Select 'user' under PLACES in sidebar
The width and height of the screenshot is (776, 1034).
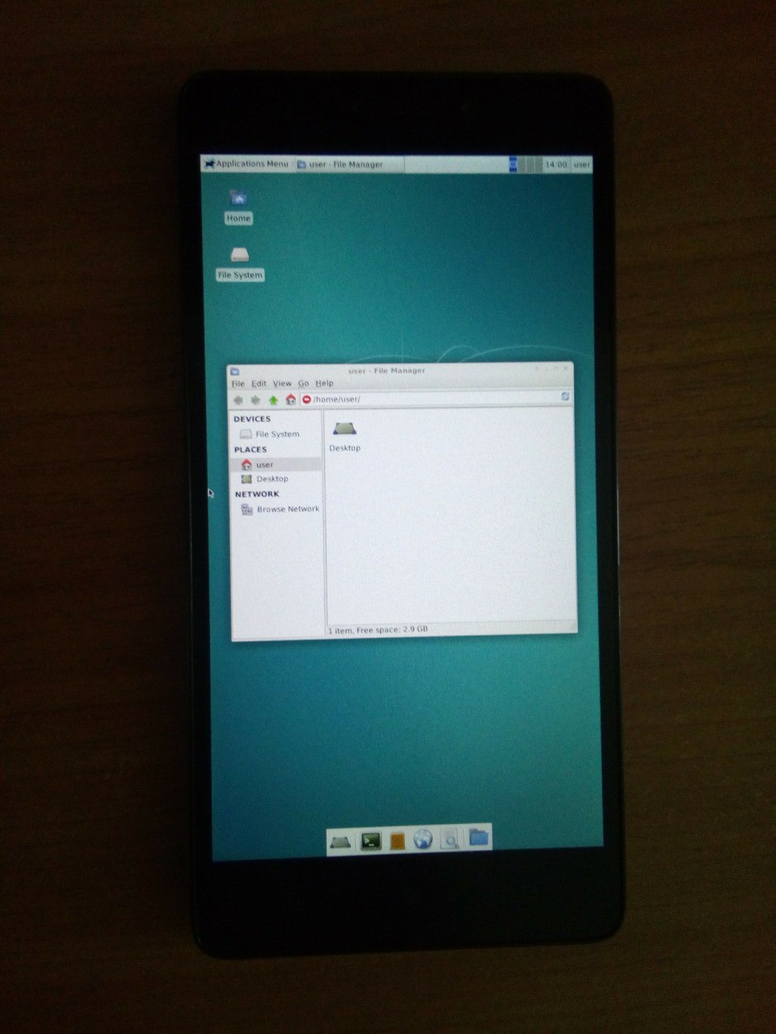click(276, 464)
